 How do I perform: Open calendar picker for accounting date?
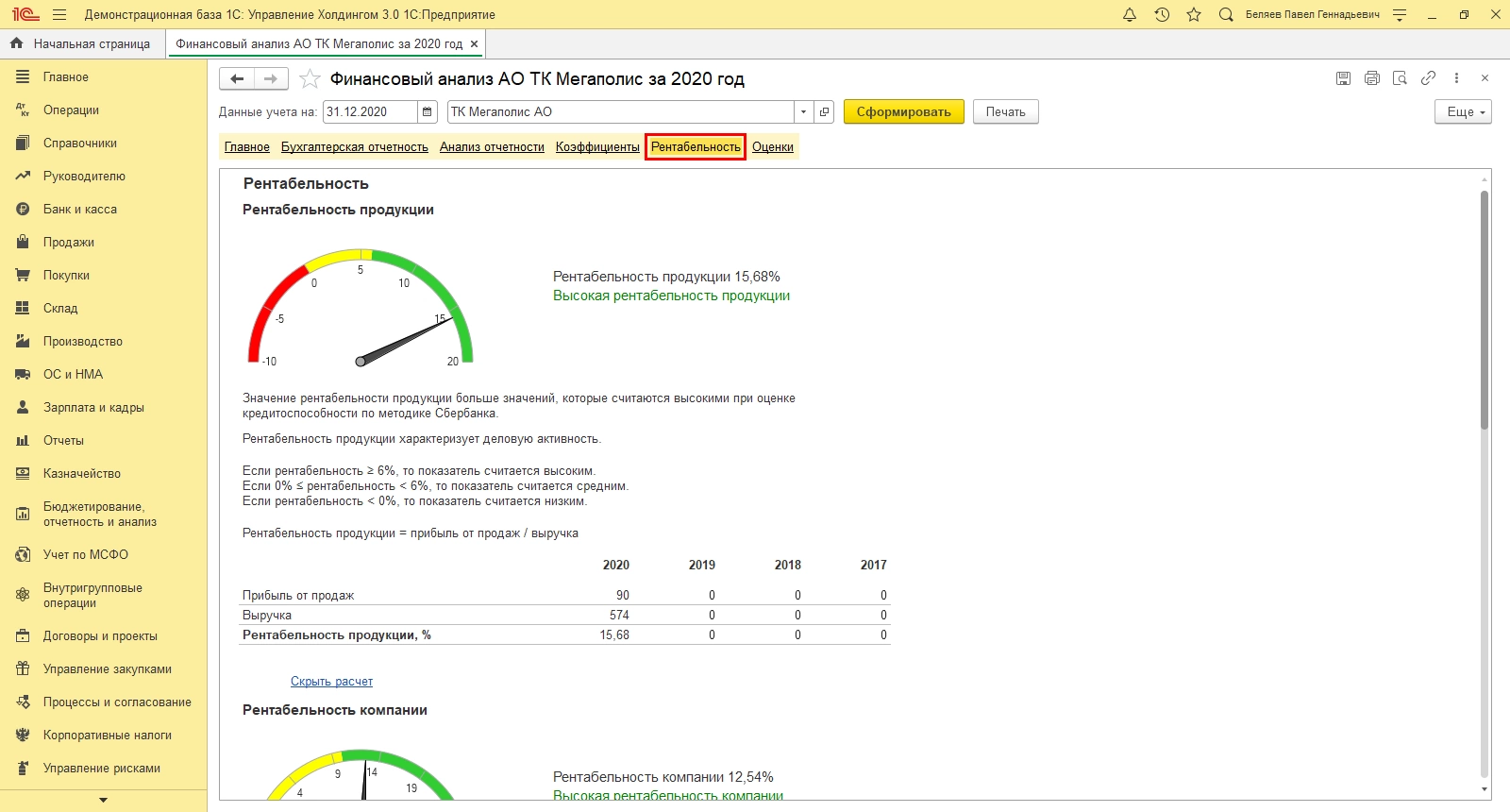(428, 112)
